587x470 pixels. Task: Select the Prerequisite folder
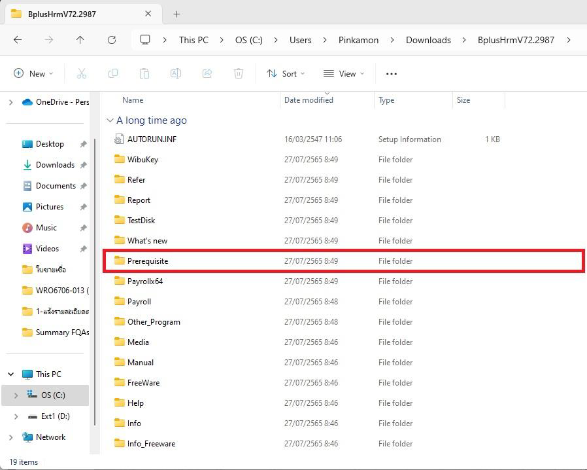click(148, 261)
